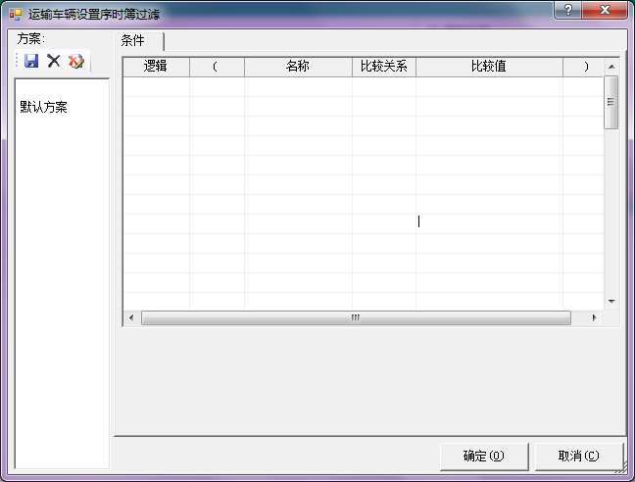Cancel with the 取消(C) button
Screen dimensions: 635x482
click(x=579, y=457)
